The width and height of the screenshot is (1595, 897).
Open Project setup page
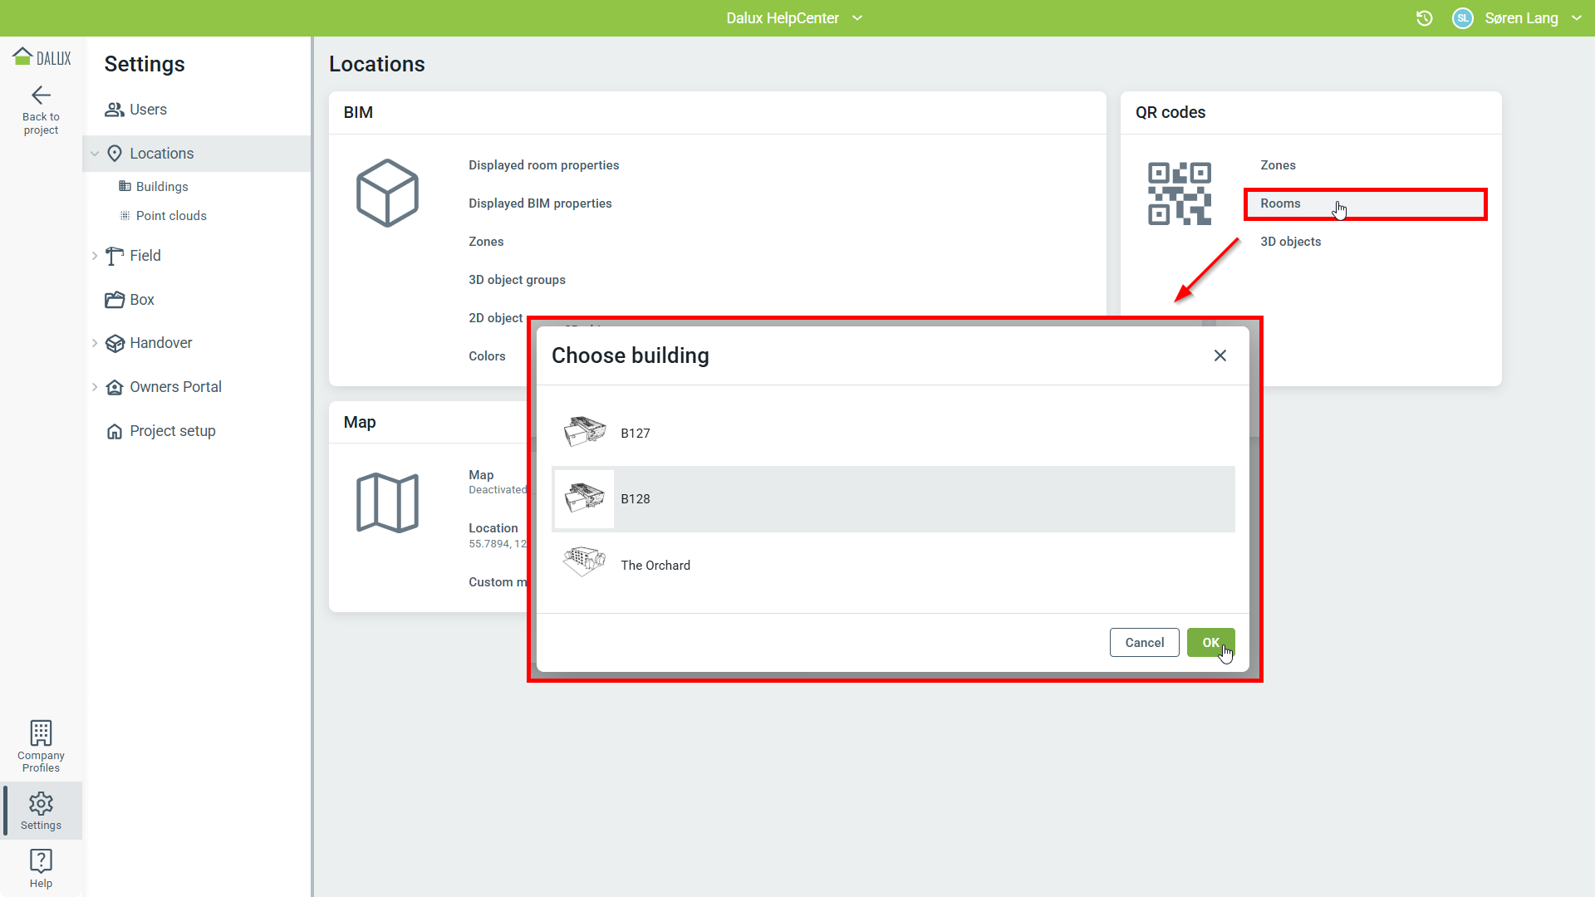click(172, 431)
